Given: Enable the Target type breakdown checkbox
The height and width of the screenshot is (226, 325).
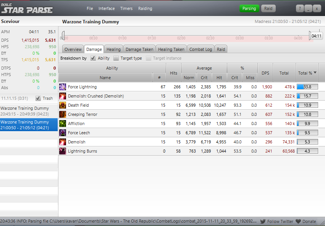Looking at the screenshot, I should tap(116, 58).
